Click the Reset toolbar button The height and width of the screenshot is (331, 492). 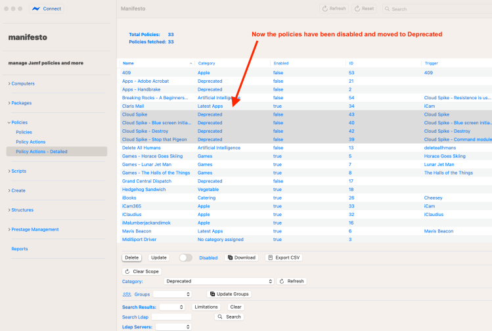365,9
